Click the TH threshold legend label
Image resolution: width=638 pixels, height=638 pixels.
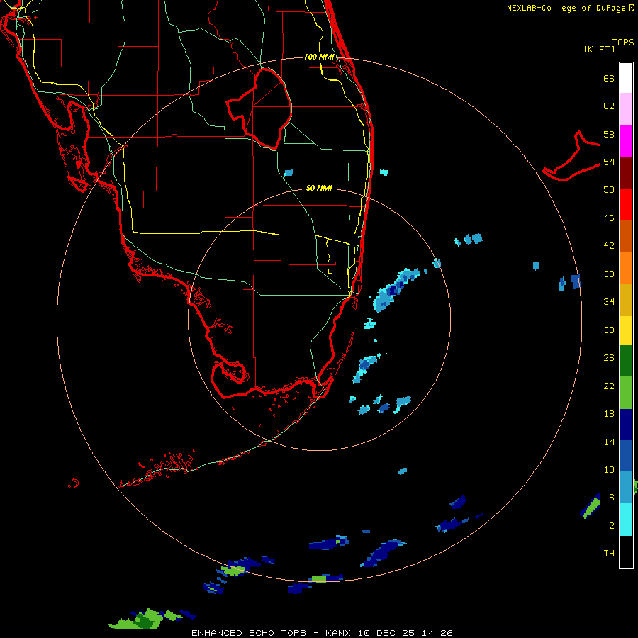coord(609,554)
